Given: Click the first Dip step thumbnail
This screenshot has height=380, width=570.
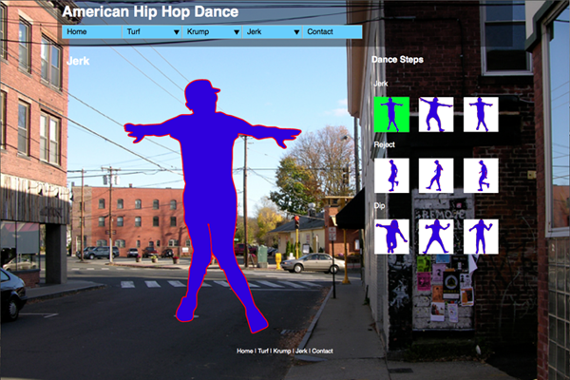Looking at the screenshot, I should click(391, 236).
